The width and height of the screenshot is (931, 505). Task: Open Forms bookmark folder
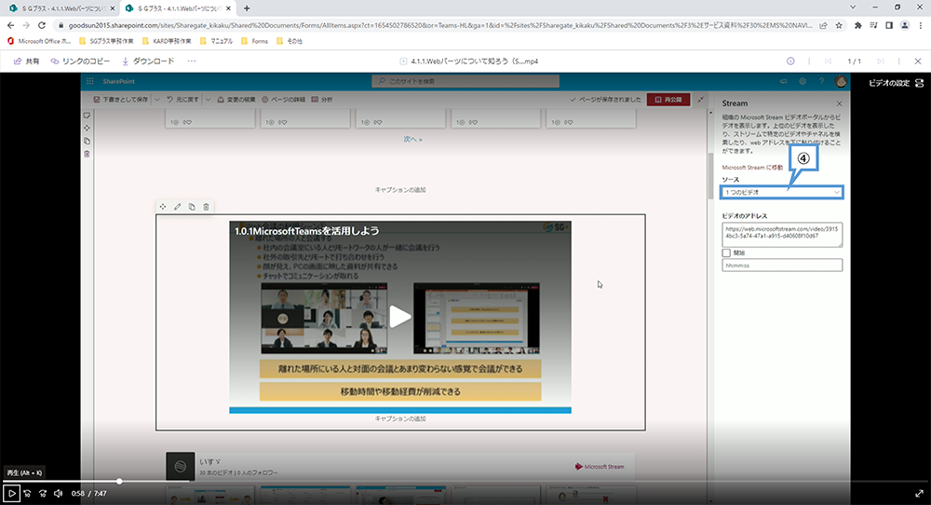click(x=255, y=41)
